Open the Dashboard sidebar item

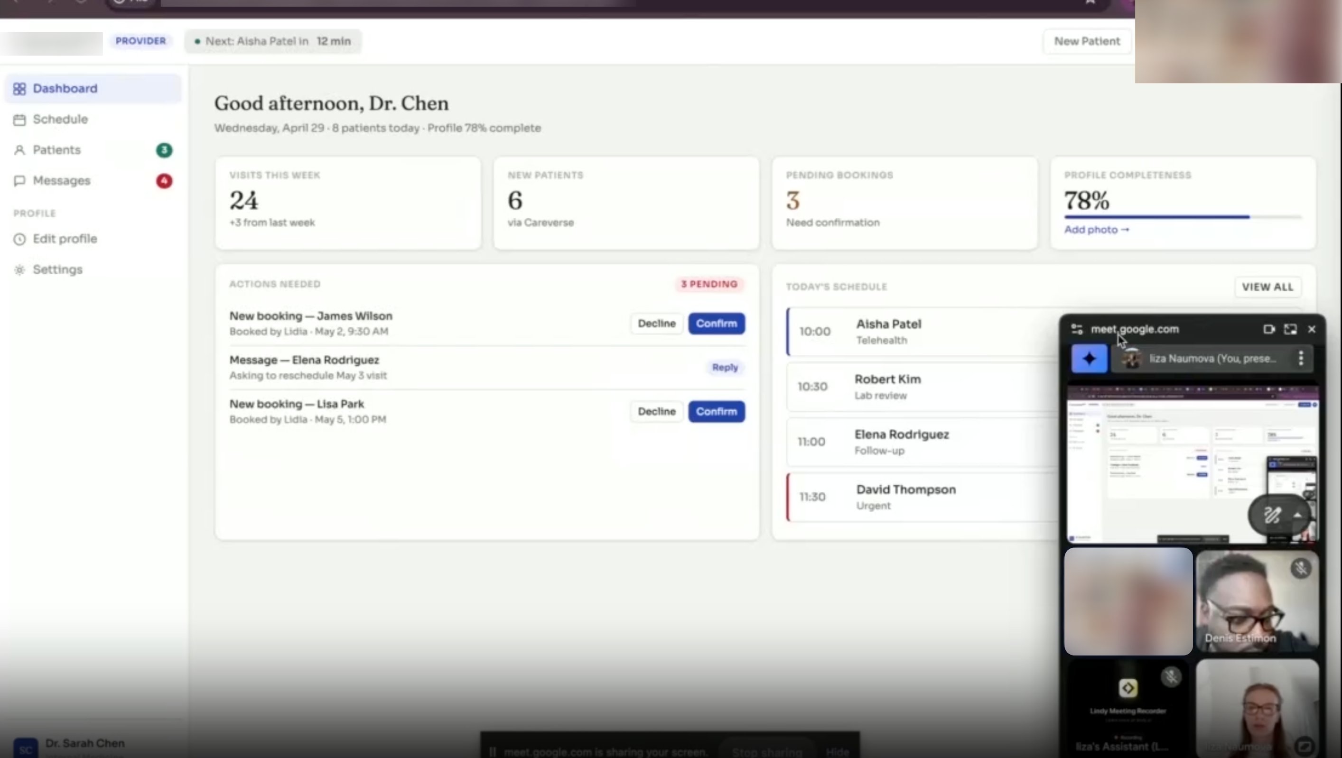tap(93, 89)
